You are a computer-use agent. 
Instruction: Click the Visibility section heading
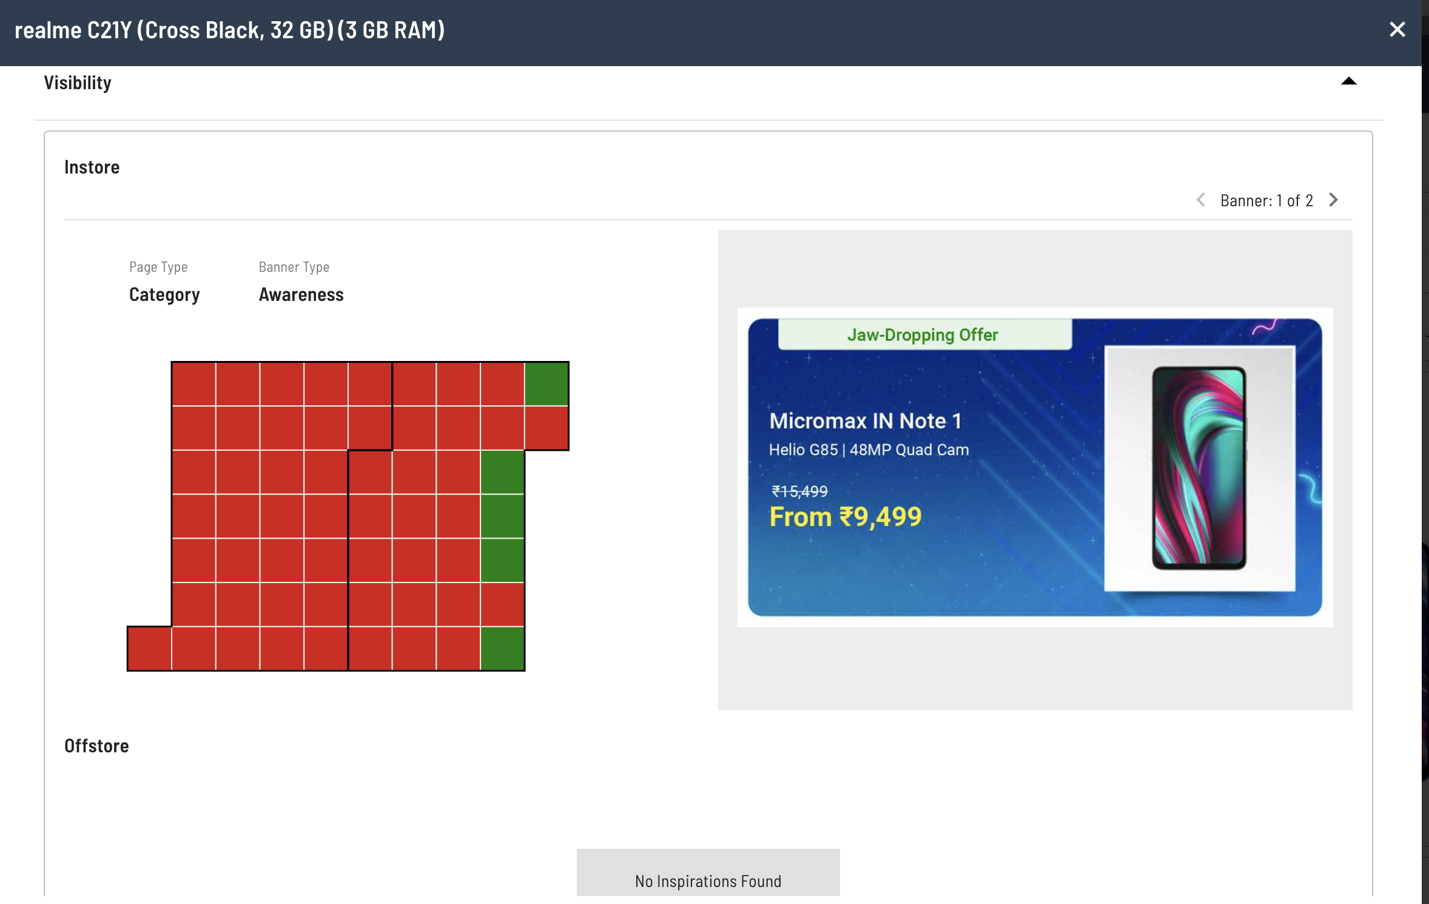[78, 83]
